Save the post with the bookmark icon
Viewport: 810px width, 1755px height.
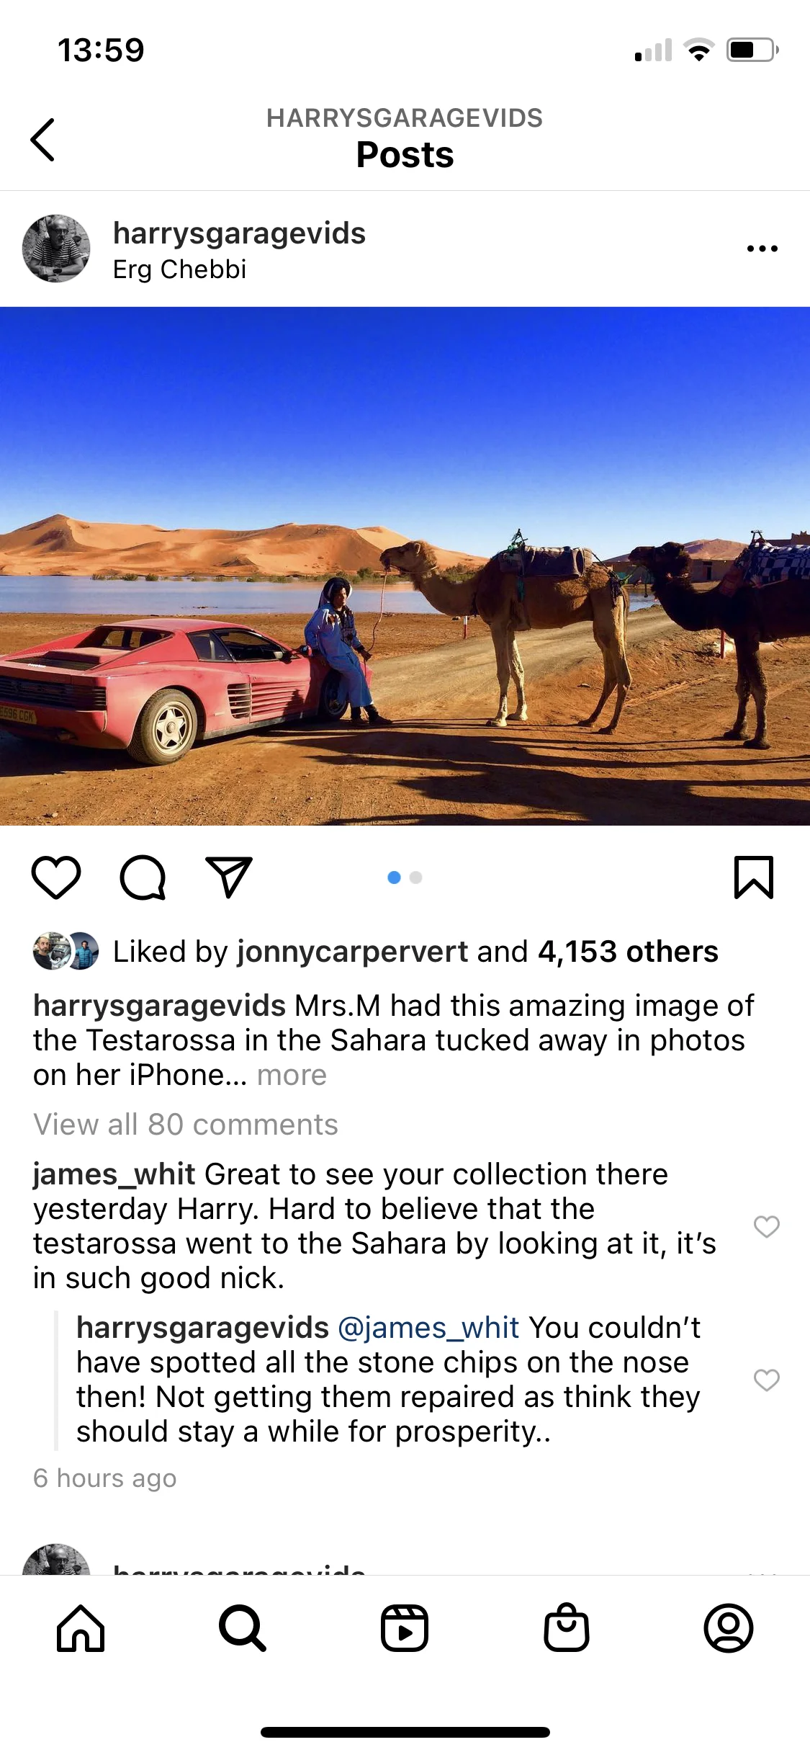click(x=754, y=877)
